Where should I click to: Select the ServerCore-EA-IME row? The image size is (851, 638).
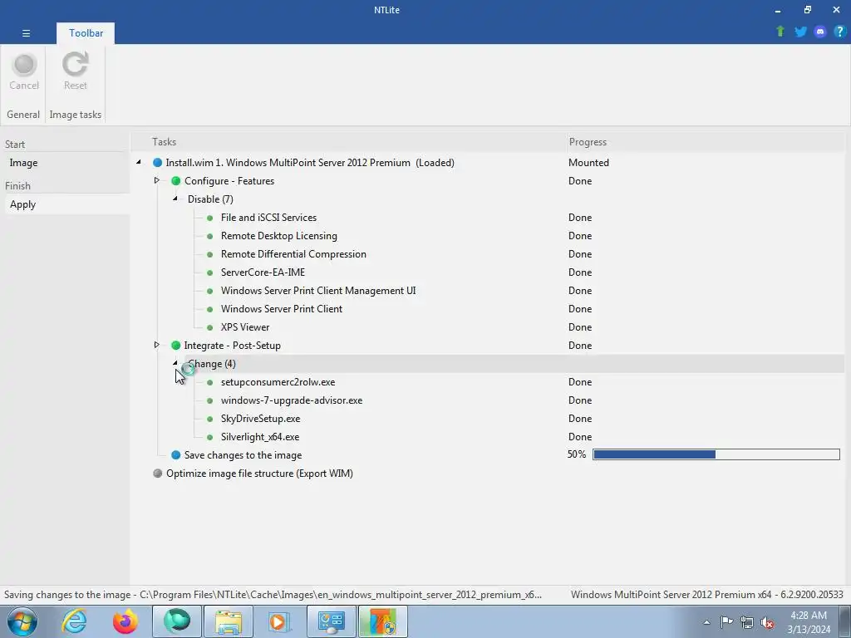(263, 272)
